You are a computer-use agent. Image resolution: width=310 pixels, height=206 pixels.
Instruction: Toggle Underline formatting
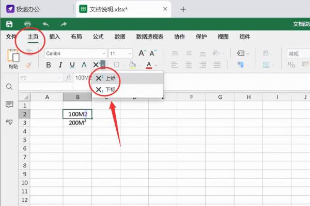coord(72,65)
